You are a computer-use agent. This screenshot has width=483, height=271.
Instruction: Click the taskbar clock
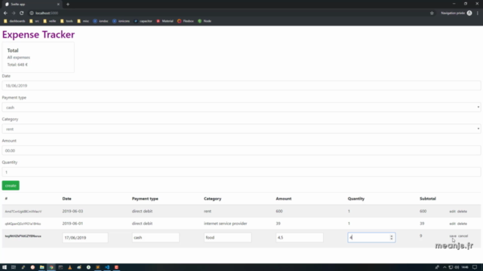pyautogui.click(x=465, y=267)
